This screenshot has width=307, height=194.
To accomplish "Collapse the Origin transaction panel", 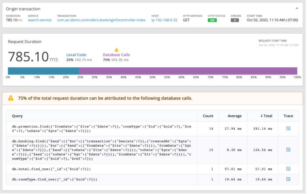I will pyautogui.click(x=297, y=8).
